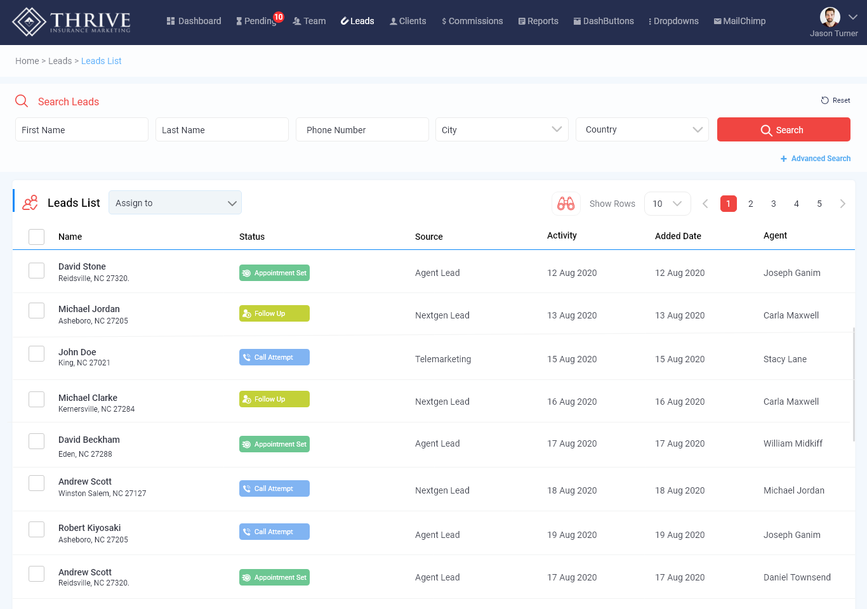This screenshot has height=609, width=867.
Task: Click David Stone's Appointment Set status badge
Action: pos(274,273)
